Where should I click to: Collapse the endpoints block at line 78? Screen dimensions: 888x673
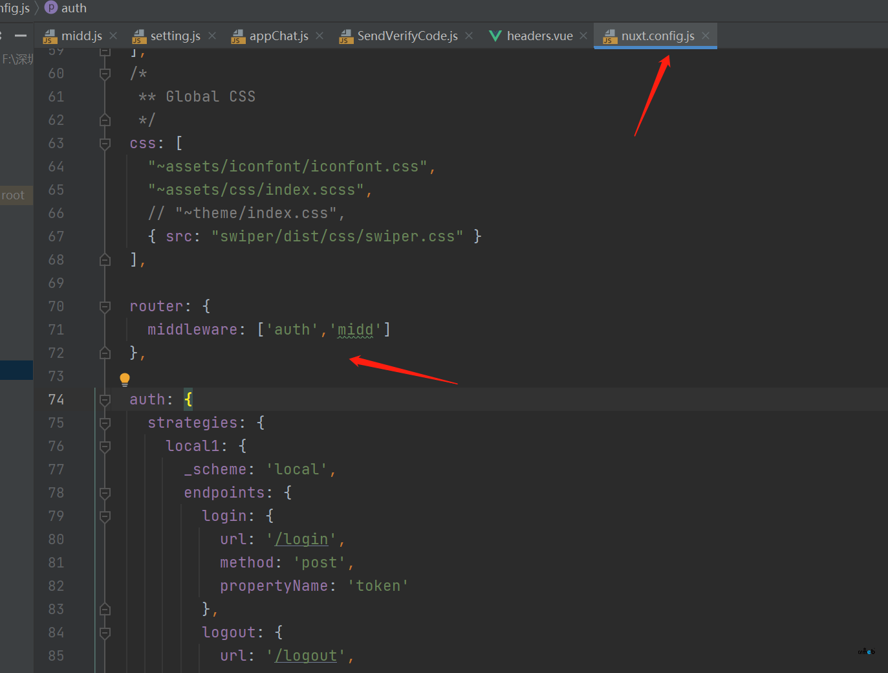tap(105, 493)
